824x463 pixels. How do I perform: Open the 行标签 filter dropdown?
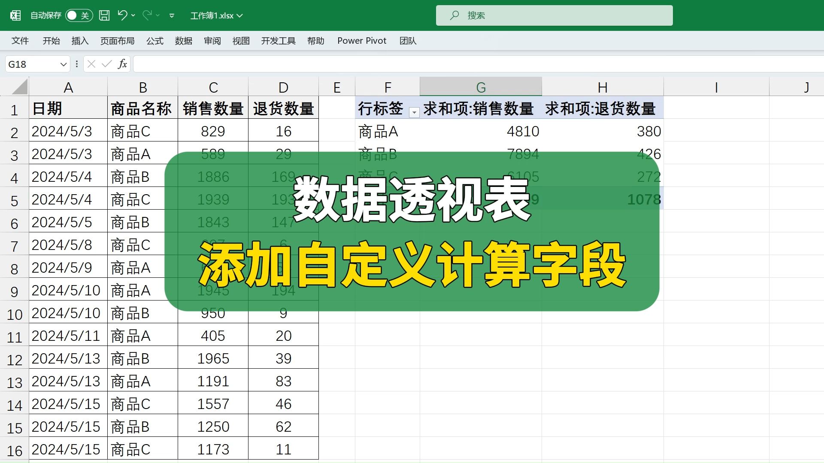click(x=414, y=112)
